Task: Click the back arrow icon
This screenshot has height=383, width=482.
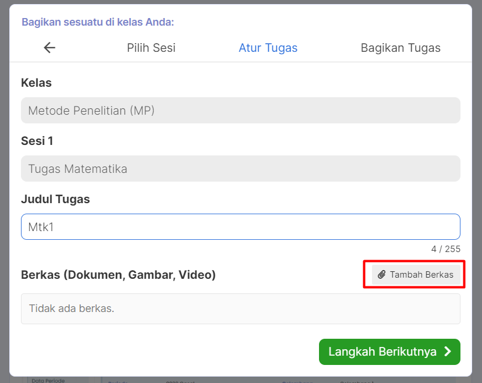Action: pyautogui.click(x=49, y=48)
